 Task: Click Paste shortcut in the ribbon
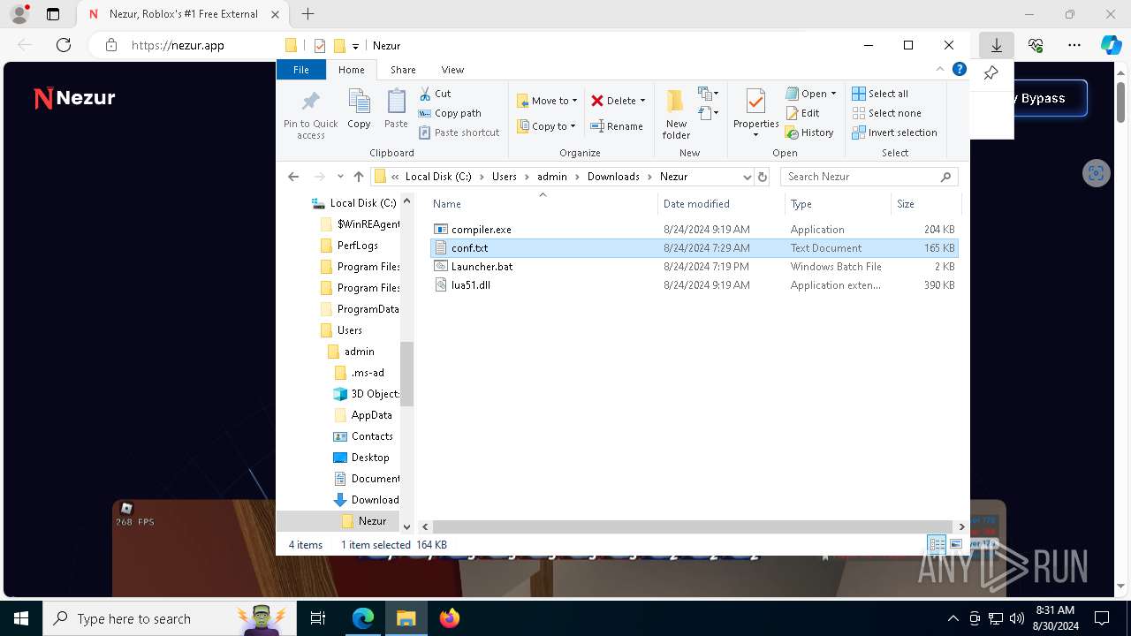click(x=459, y=132)
